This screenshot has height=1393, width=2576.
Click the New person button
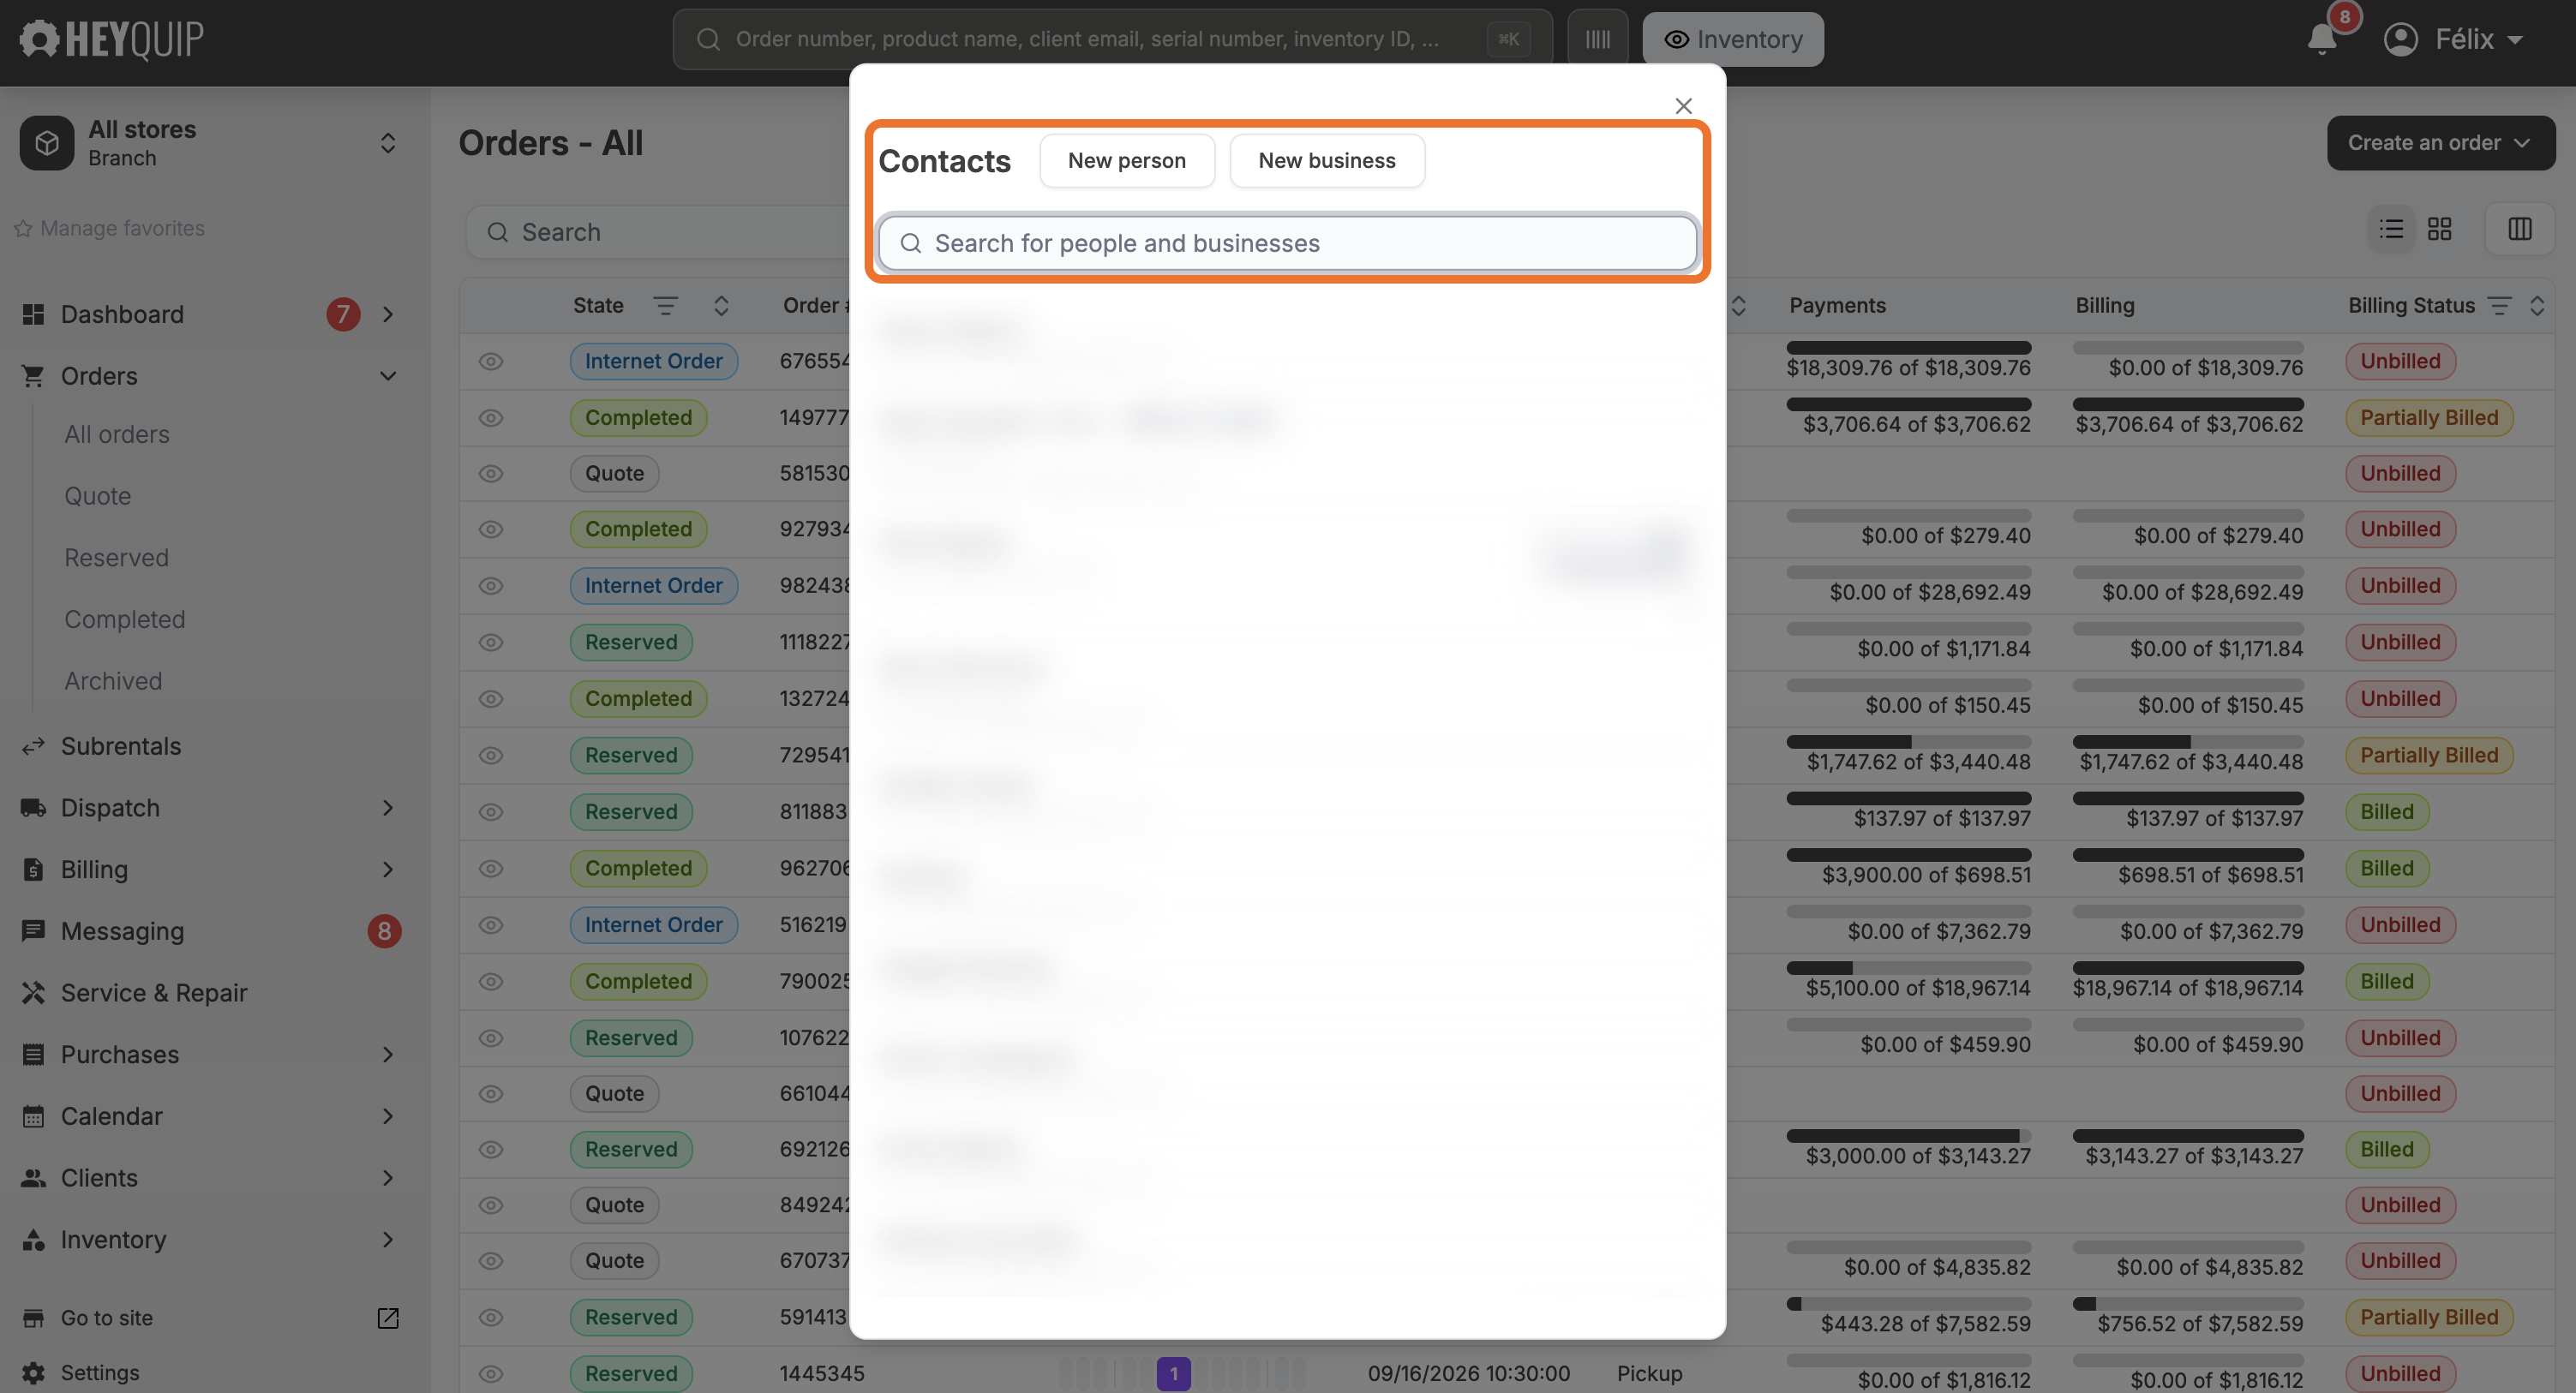1127,161
